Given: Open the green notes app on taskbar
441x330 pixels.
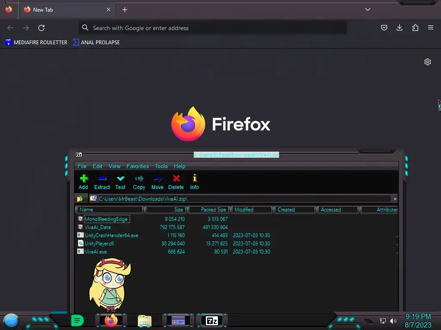Looking at the screenshot, I should pos(78,321).
